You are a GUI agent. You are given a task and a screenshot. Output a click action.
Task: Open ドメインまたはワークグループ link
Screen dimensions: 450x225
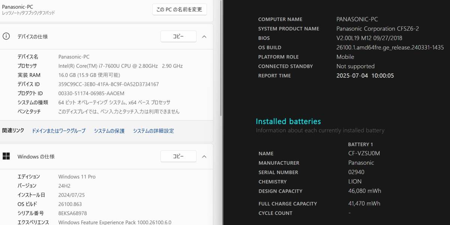(x=58, y=131)
